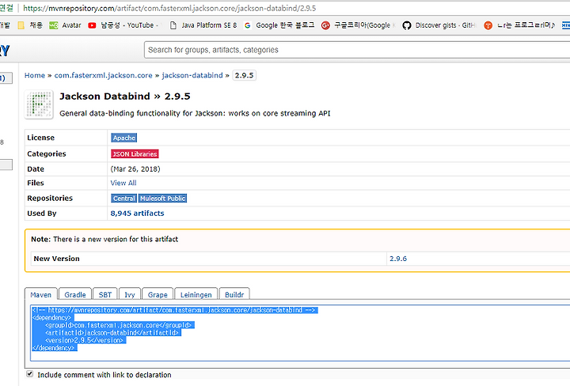Switch to the SBT tab
Screen dimensions: 570x386
[x=105, y=294]
